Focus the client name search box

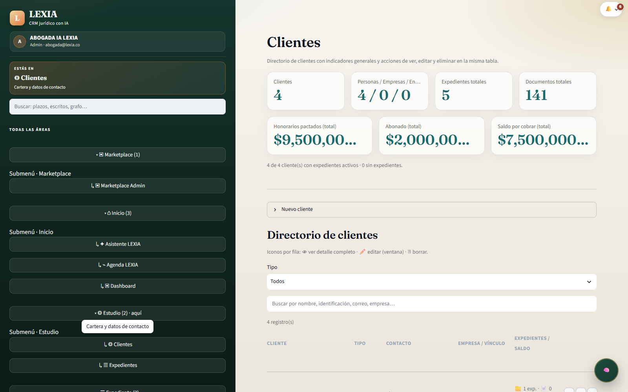tap(431, 304)
